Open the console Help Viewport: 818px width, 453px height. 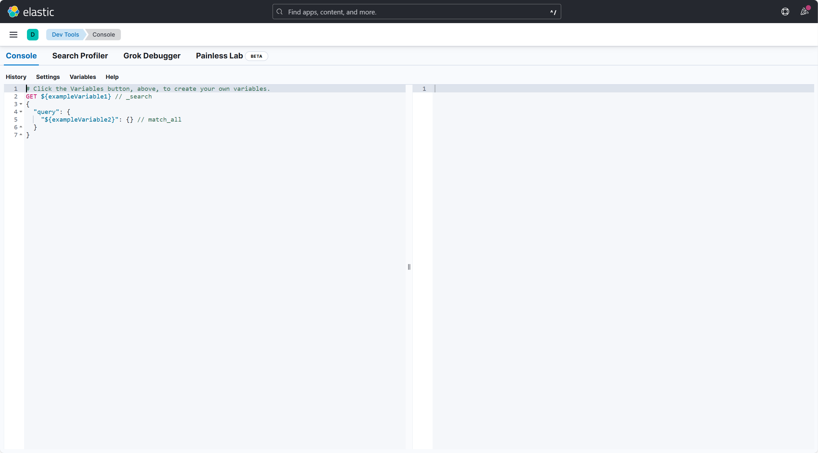112,77
